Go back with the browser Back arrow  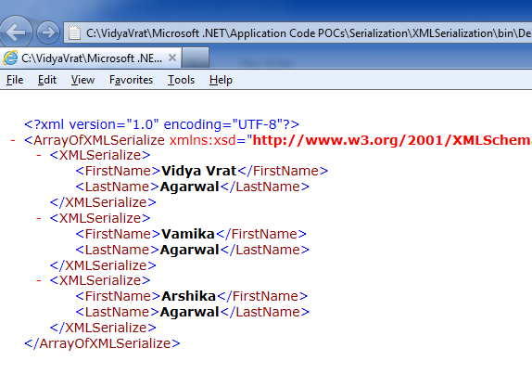16,32
